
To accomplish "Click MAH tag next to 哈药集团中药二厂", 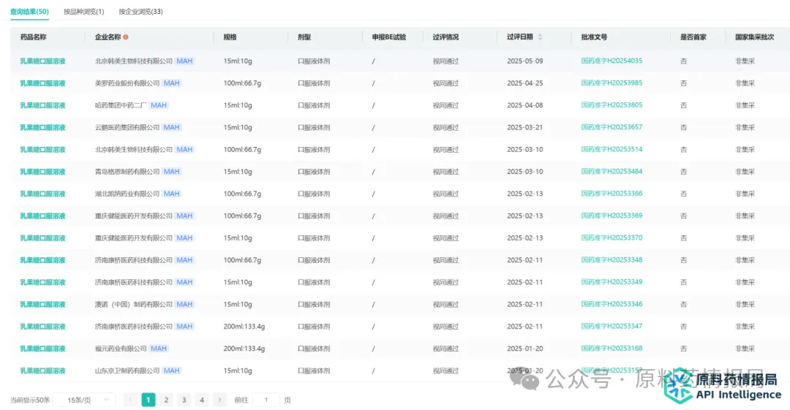I will pos(159,105).
